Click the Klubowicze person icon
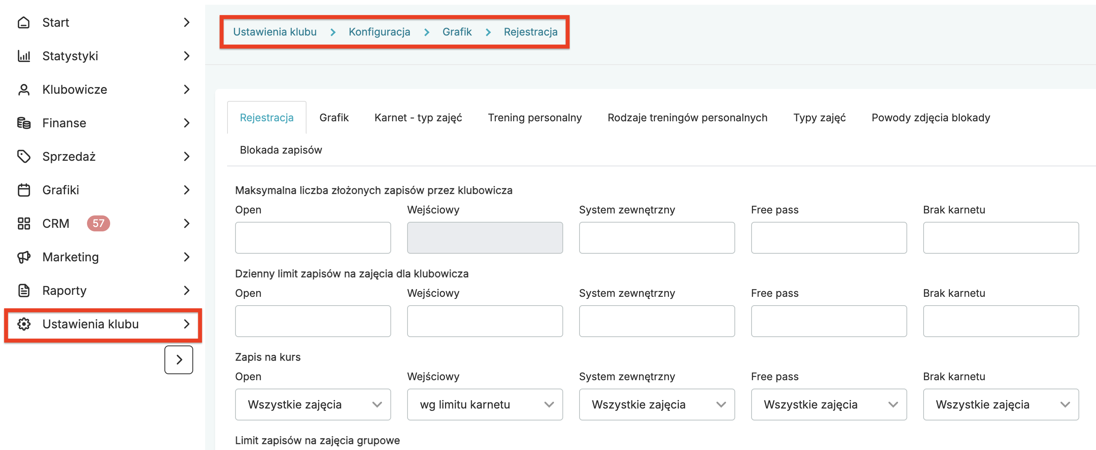1096x450 pixels. pos(24,90)
